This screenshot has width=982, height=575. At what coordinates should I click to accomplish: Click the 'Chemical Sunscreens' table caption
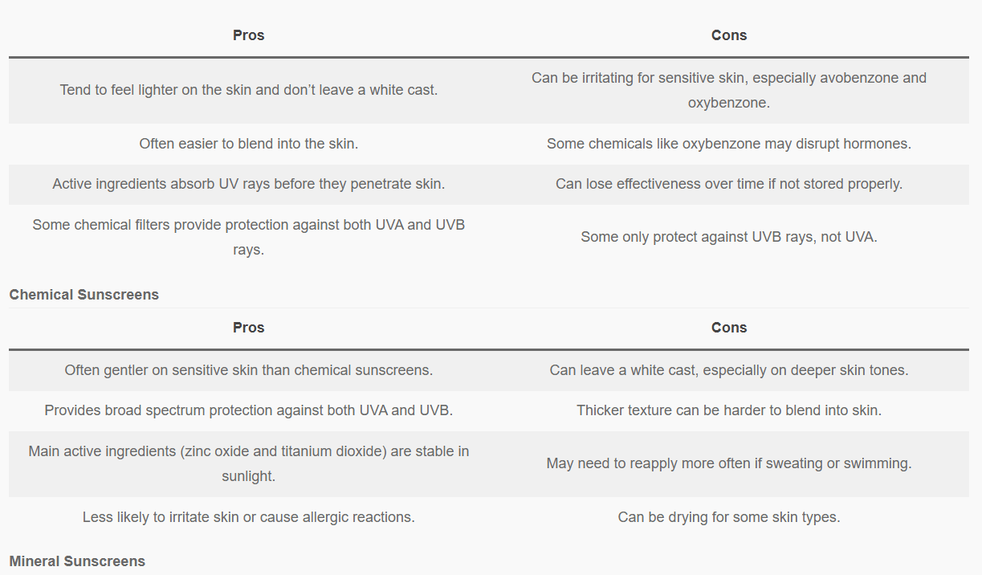[84, 295]
